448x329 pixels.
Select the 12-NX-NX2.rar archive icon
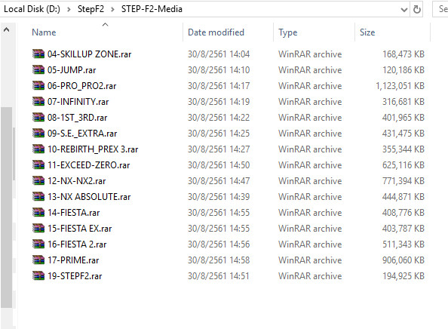(x=38, y=180)
